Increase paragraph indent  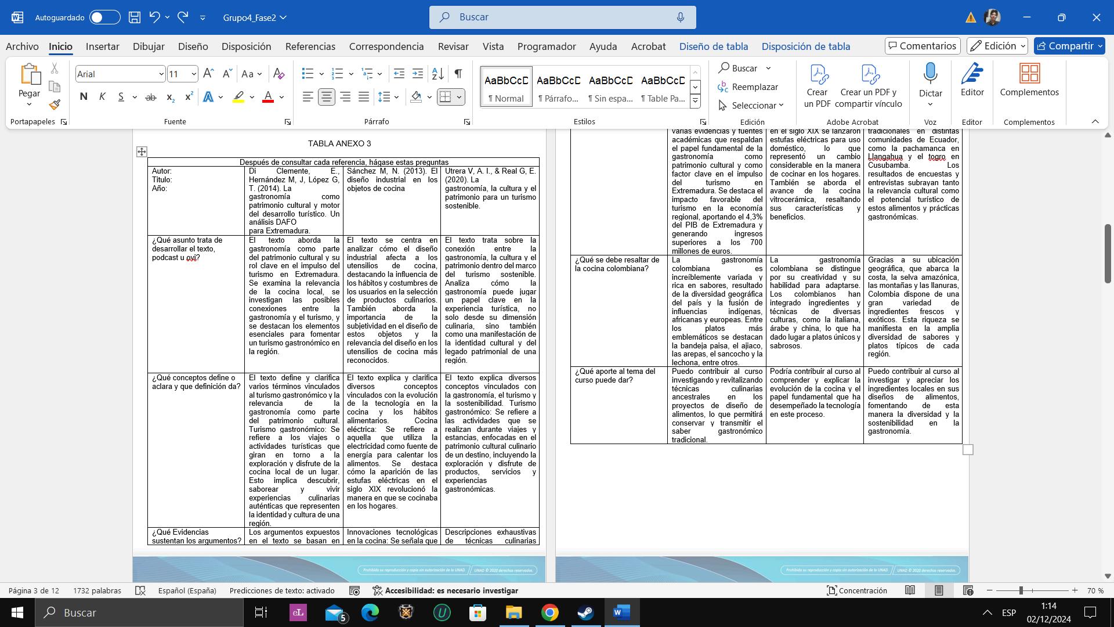pos(418,74)
